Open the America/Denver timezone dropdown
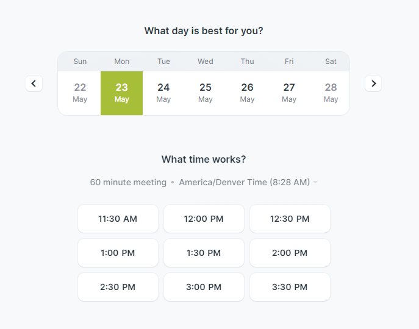 [248, 182]
